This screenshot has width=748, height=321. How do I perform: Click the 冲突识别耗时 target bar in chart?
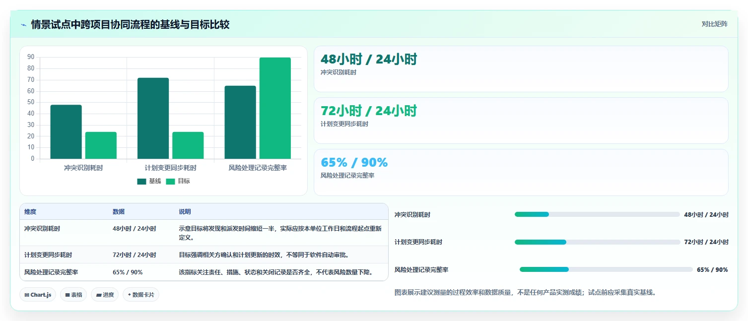coord(101,145)
